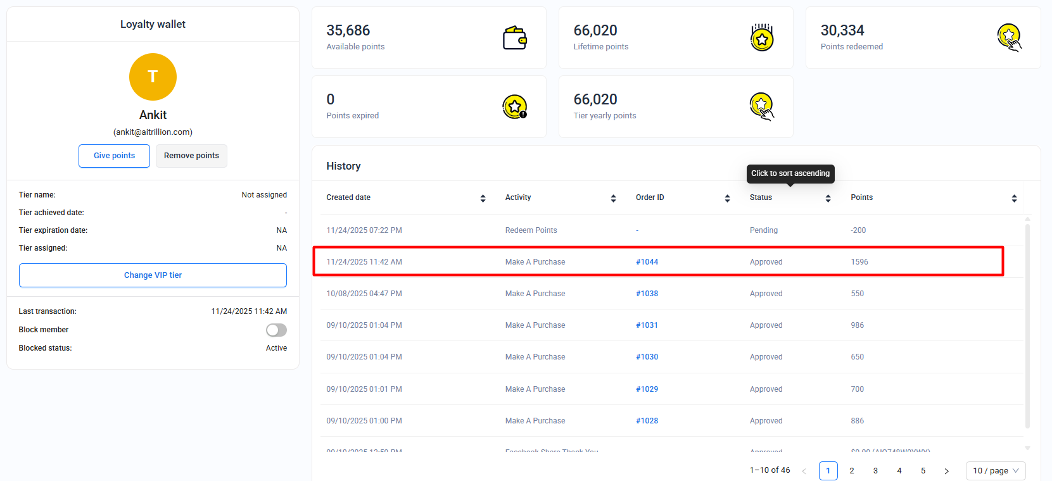Click the Tier yearly points icon
Screen dimensions: 1052x481
coord(762,106)
